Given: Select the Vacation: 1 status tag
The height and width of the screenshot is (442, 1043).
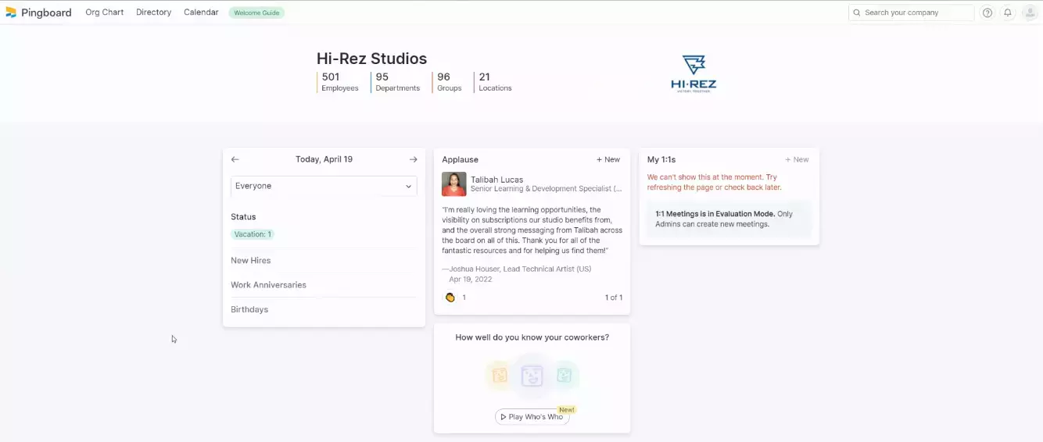Looking at the screenshot, I should coord(253,234).
